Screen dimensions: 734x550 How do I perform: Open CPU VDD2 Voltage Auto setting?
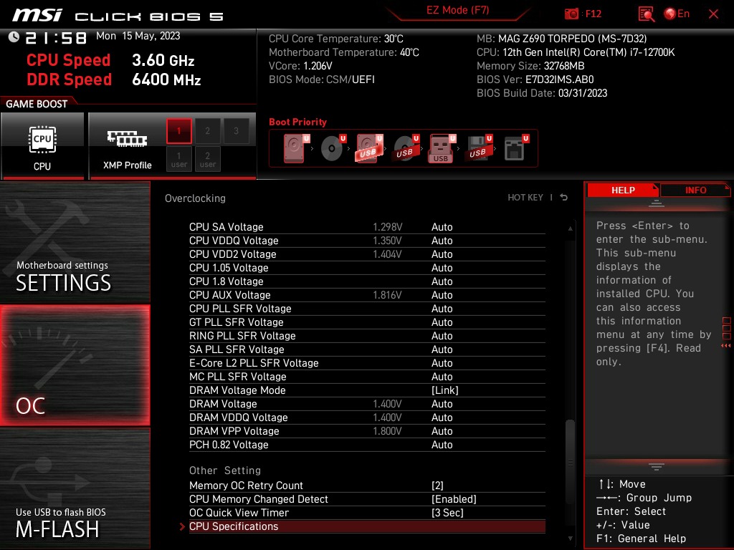tap(442, 254)
